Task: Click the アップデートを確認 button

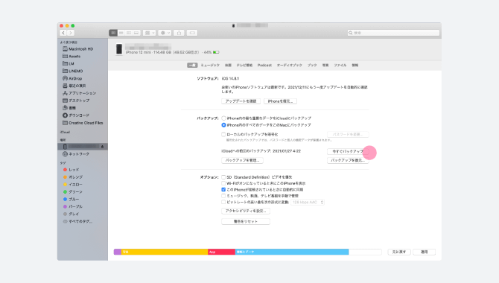Action: [x=241, y=101]
